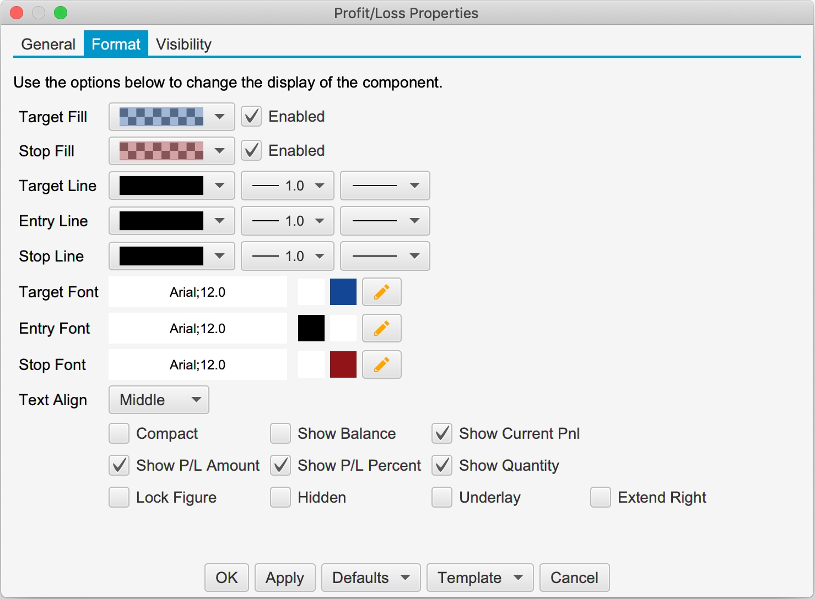Open the Entry Line style dropdown
Screen dimensions: 815x599
point(385,221)
